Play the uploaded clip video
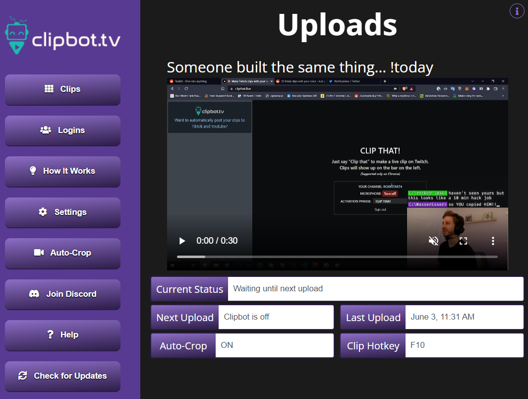 (182, 241)
